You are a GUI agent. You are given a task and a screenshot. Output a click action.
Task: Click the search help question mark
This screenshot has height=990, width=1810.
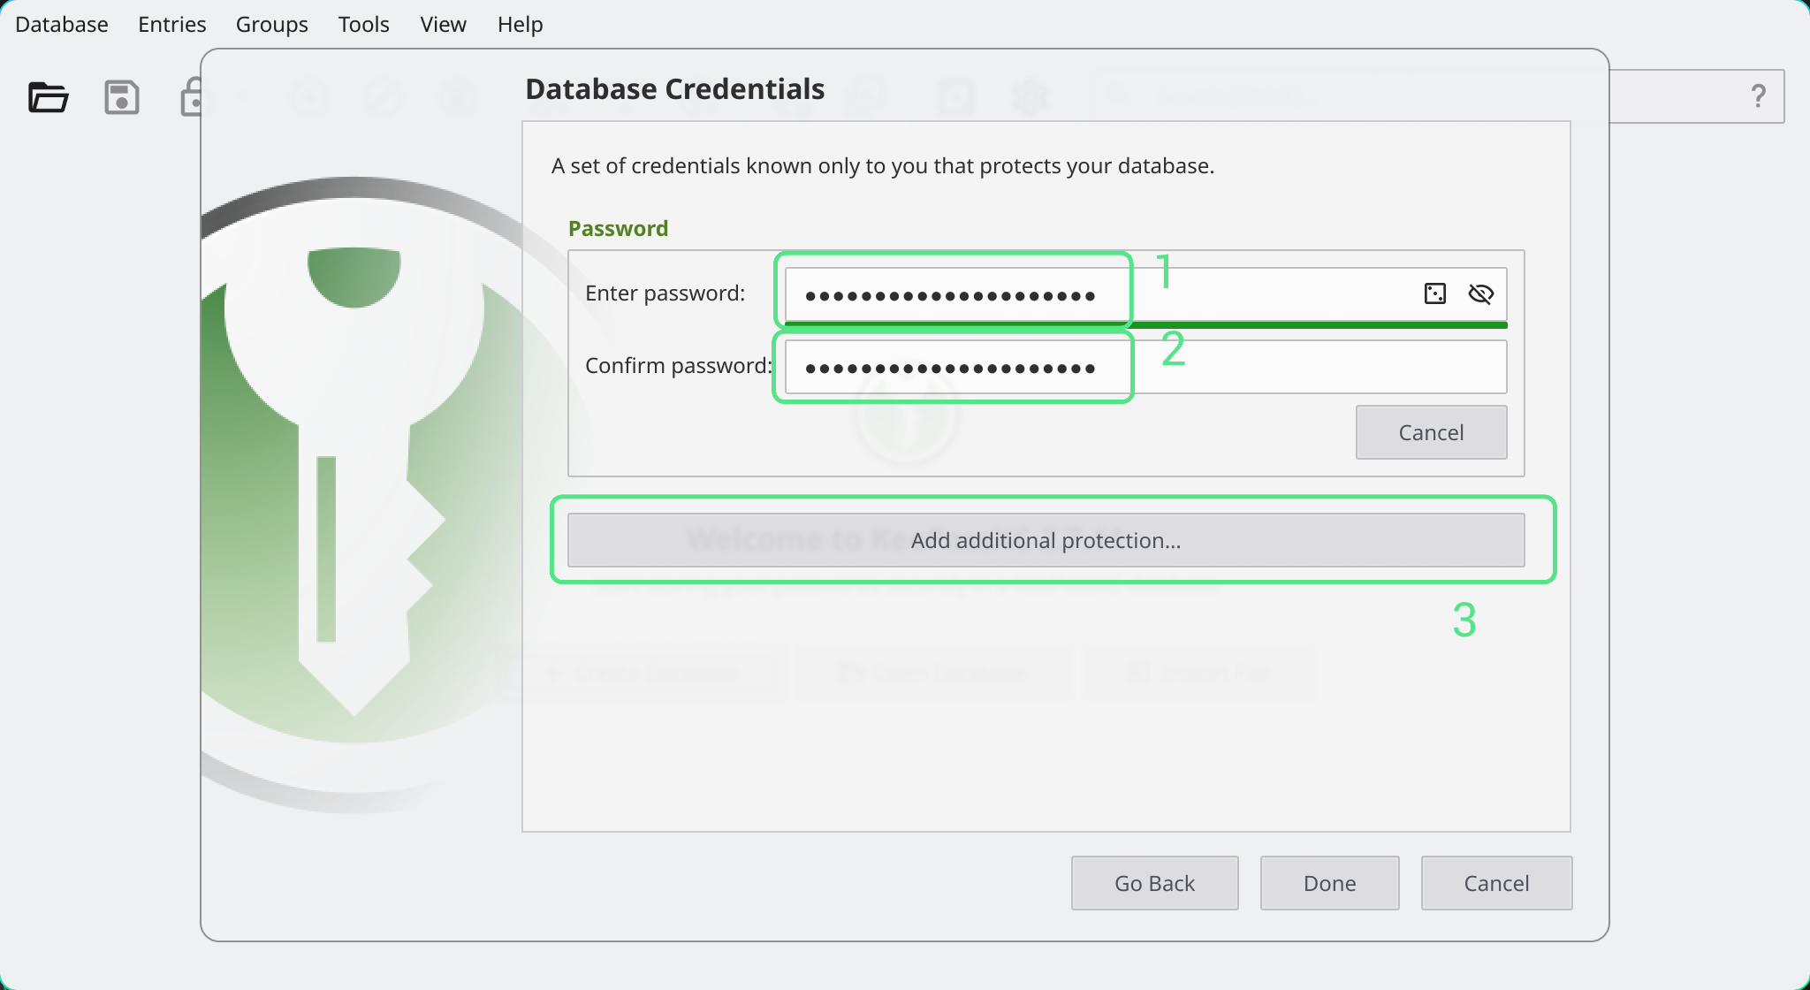coord(1758,95)
